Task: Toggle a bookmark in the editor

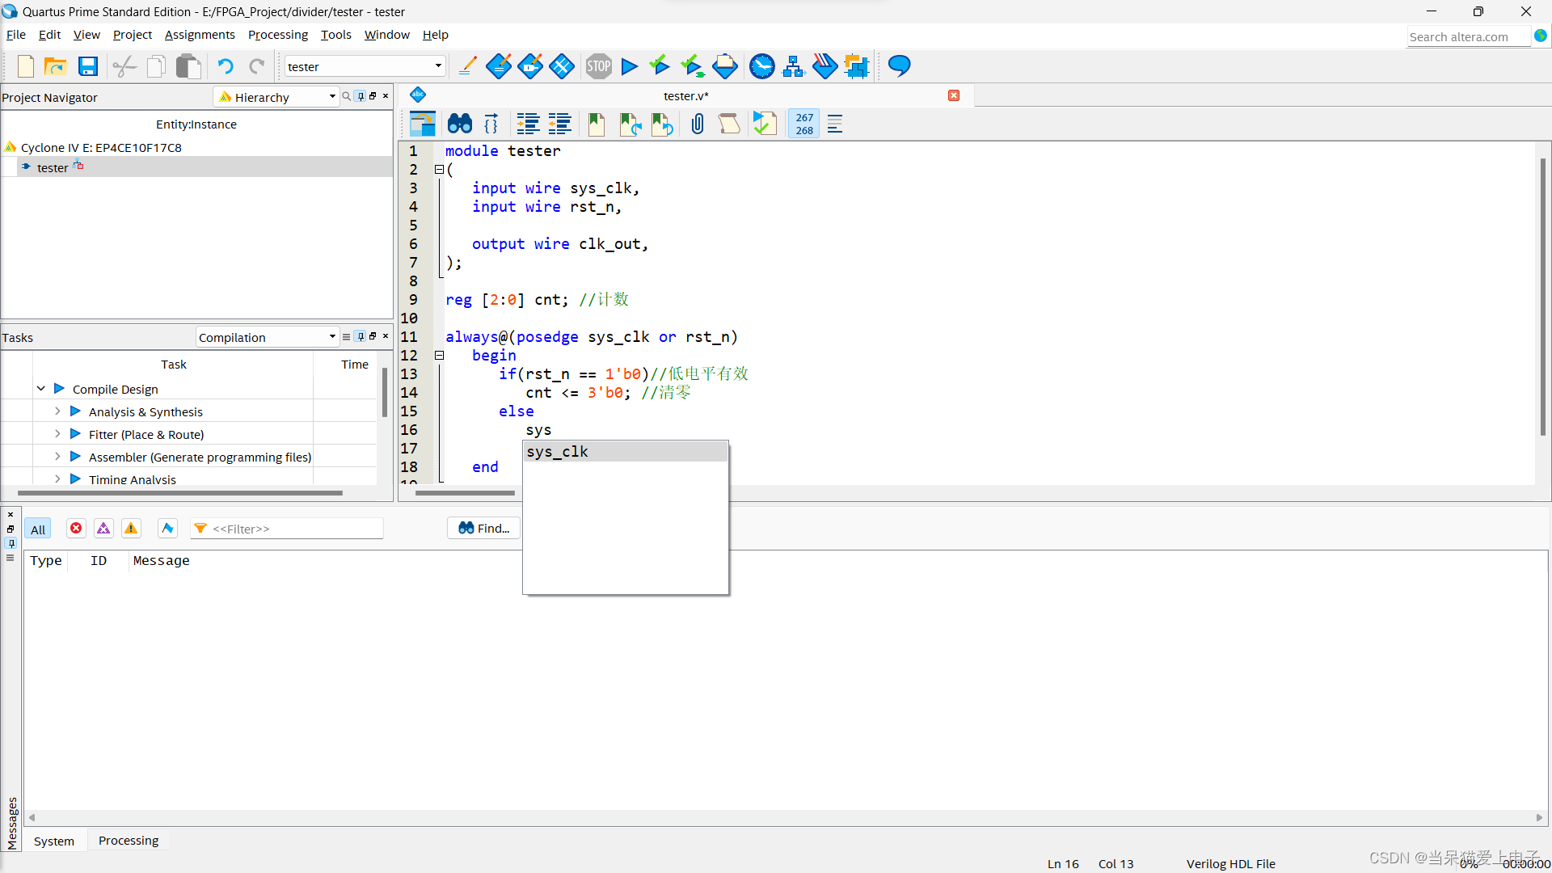Action: 597,124
